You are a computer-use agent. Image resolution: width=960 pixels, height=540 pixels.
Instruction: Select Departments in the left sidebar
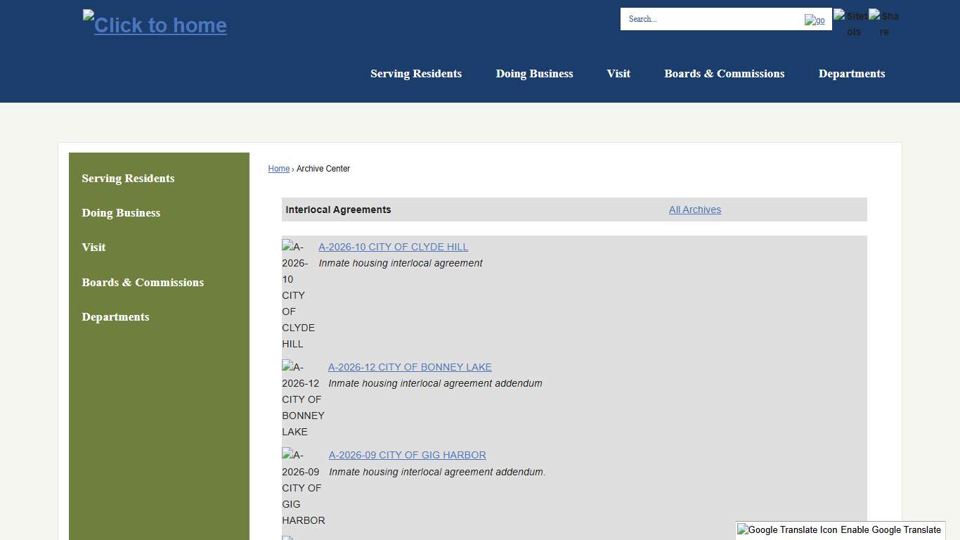click(x=115, y=316)
